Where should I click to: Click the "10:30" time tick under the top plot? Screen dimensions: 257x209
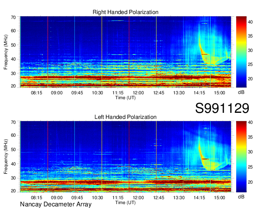pyautogui.click(x=98, y=93)
